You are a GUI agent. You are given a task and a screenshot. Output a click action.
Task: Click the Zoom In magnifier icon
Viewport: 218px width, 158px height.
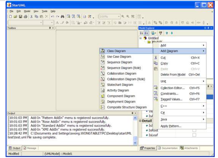[123, 17]
